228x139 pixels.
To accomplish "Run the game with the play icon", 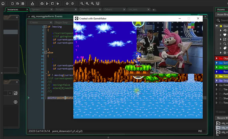I will [x=47, y=4].
